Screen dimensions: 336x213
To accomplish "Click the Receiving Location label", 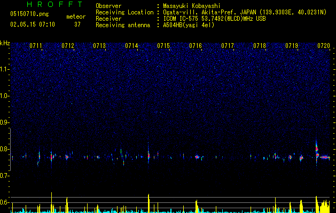I will [124, 12].
